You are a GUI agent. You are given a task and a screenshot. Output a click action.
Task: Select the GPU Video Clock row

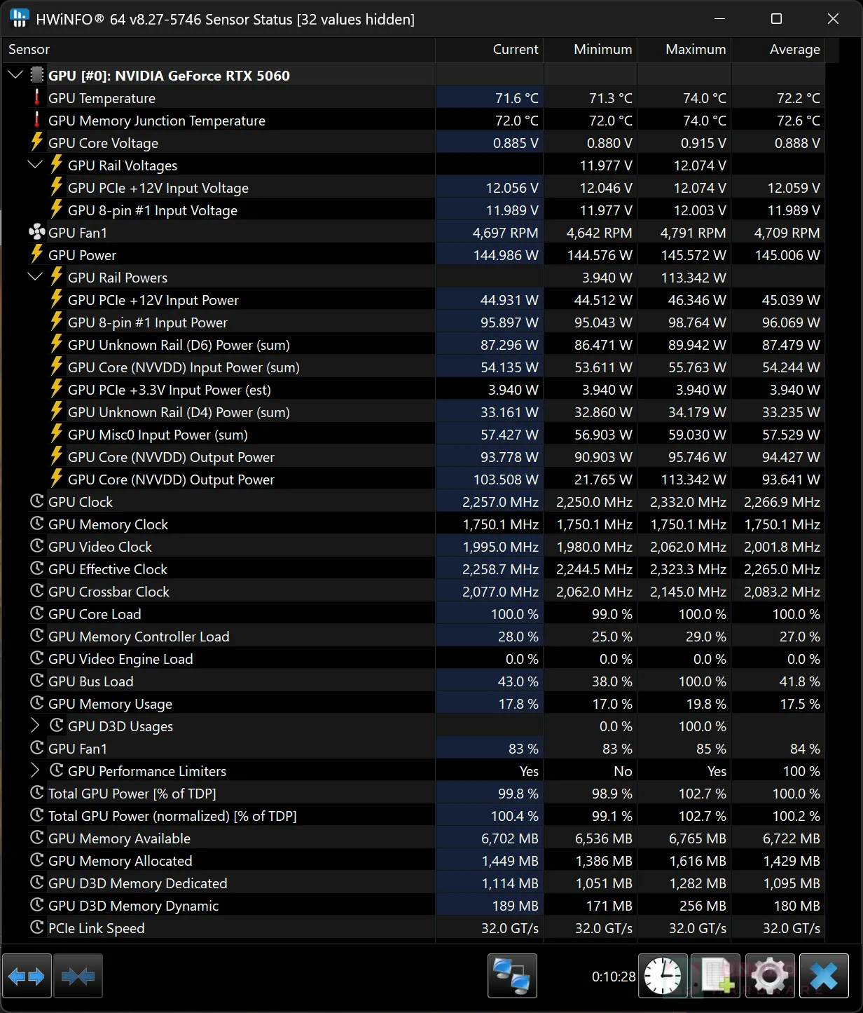click(x=413, y=547)
